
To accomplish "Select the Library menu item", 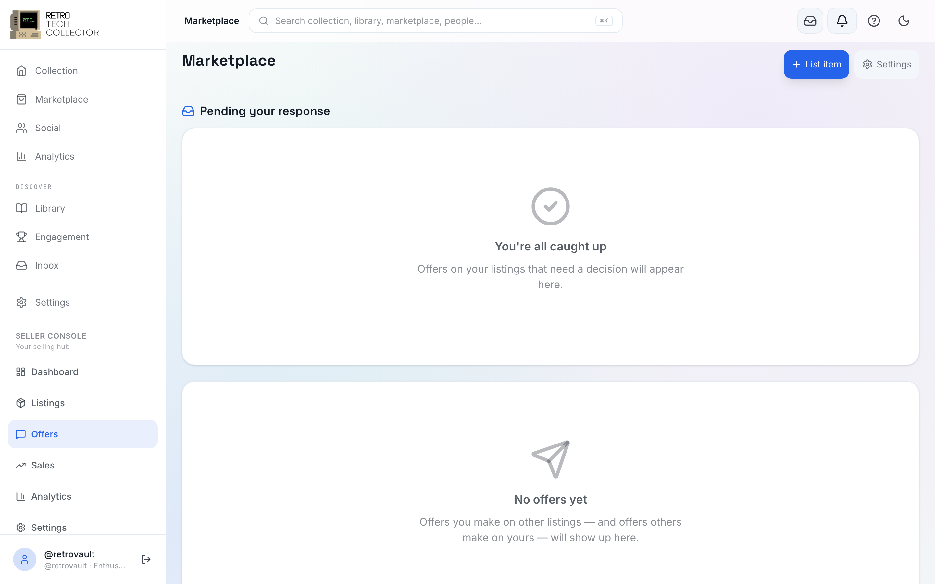I will tap(83, 208).
